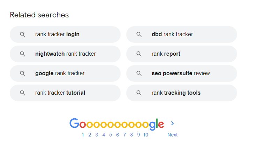Click the magnifier icon next to "rank tracker tutorial"

pyautogui.click(x=23, y=93)
